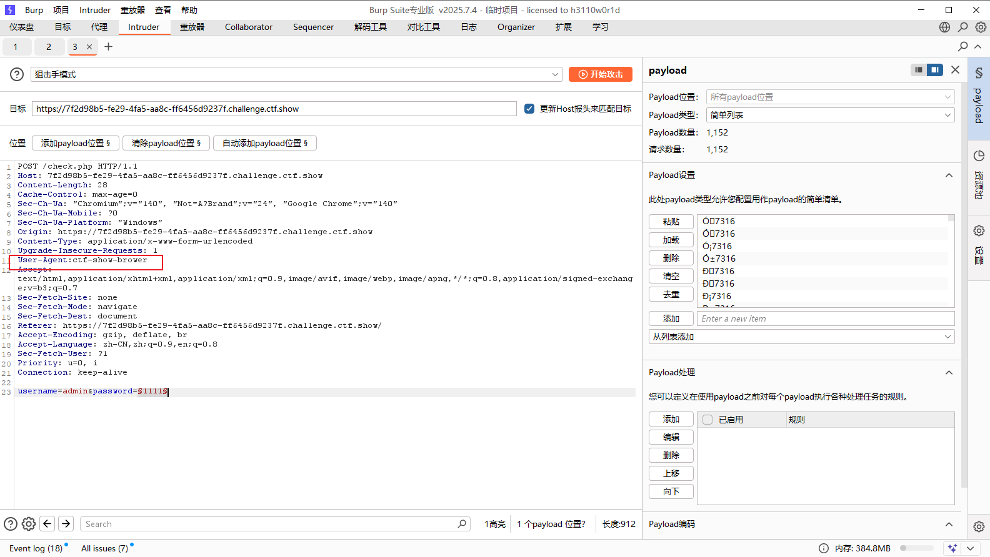The width and height of the screenshot is (990, 557).
Task: Collapse the Payload处理 section
Action: tap(949, 373)
